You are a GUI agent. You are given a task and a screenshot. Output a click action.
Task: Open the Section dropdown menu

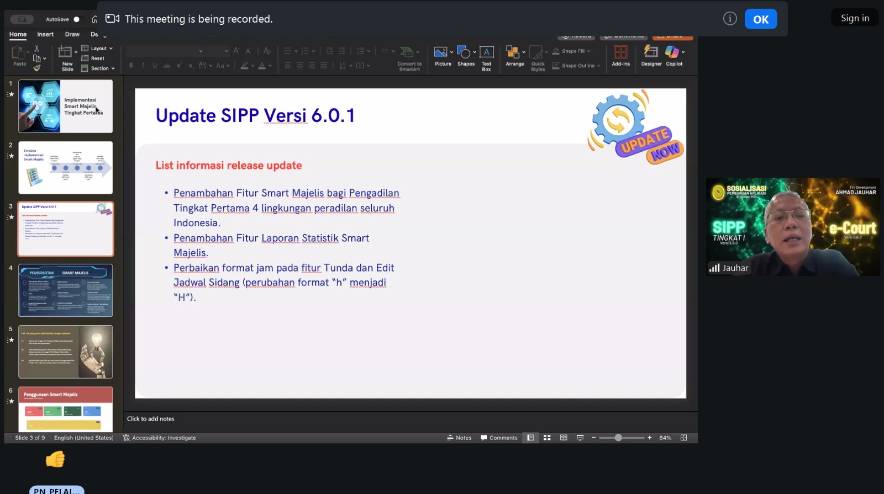99,68
